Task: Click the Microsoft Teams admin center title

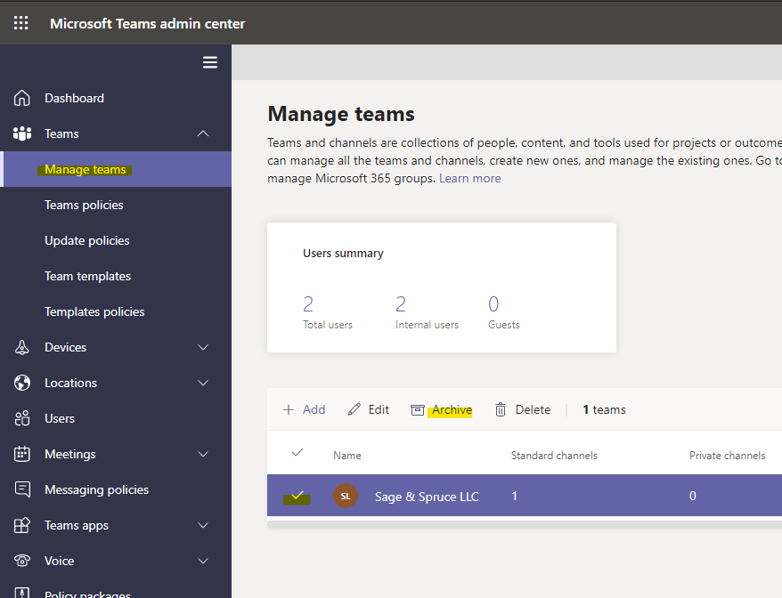Action: coord(148,23)
